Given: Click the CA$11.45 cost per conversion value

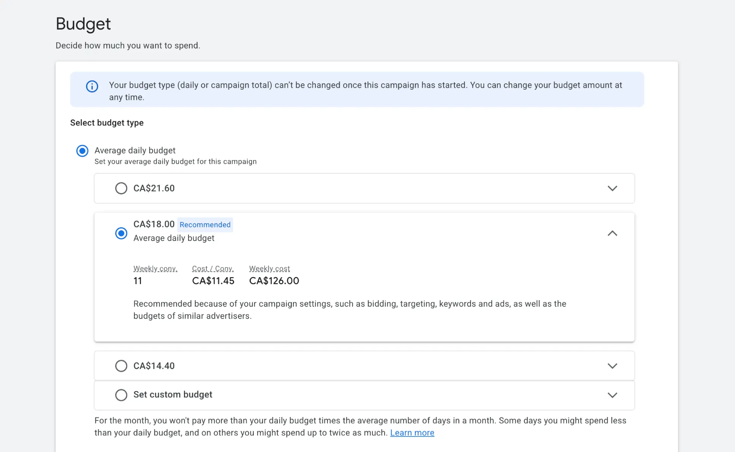Looking at the screenshot, I should pyautogui.click(x=213, y=281).
